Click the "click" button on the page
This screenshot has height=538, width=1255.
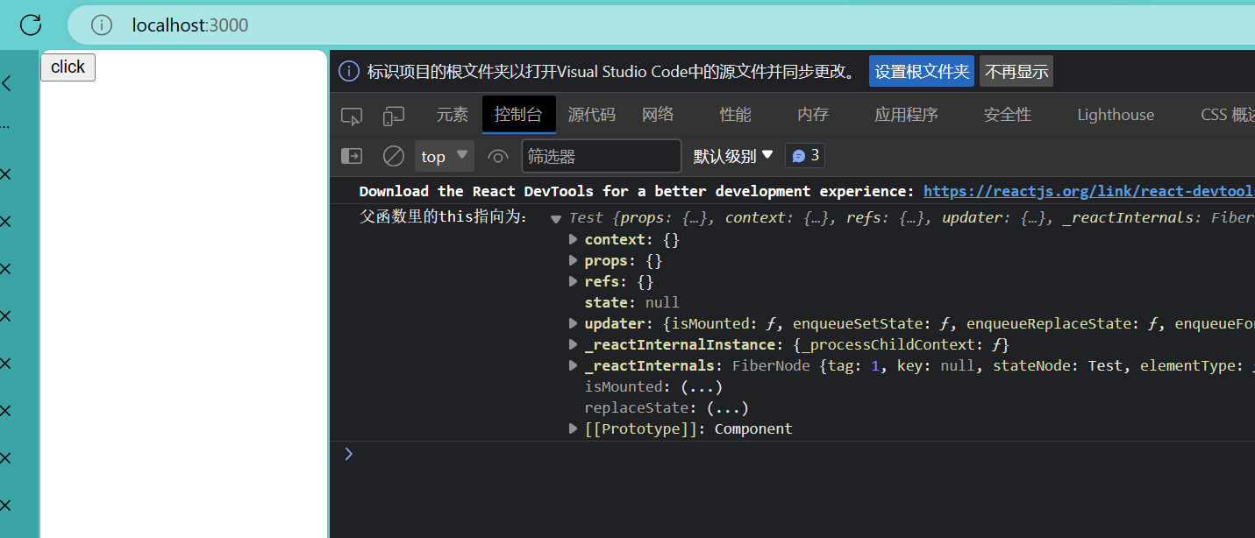tap(68, 67)
